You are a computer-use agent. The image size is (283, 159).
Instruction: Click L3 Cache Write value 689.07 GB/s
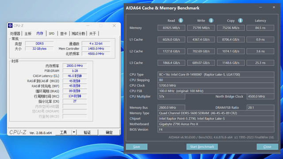pyautogui.click(x=201, y=63)
